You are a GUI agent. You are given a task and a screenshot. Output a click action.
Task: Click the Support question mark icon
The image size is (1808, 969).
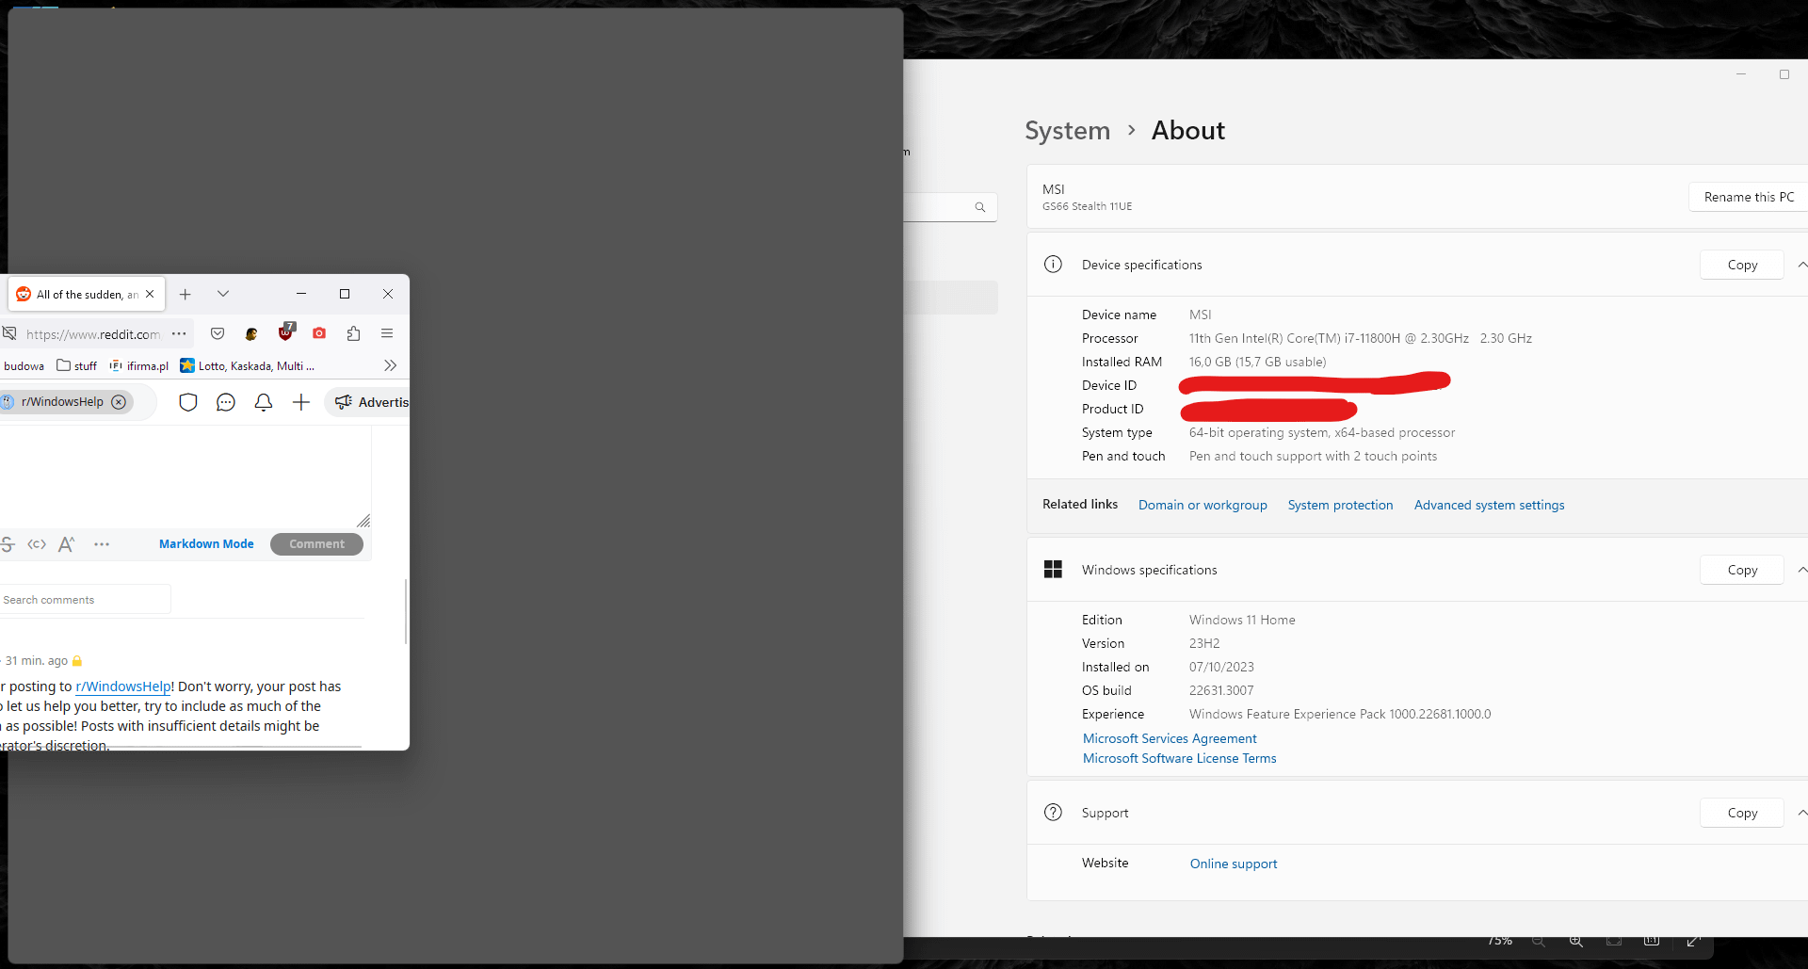[x=1053, y=812]
